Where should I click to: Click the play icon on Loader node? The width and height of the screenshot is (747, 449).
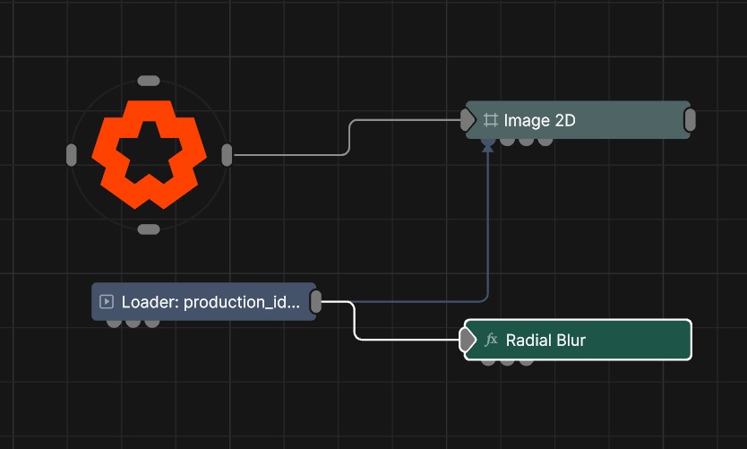tap(107, 302)
